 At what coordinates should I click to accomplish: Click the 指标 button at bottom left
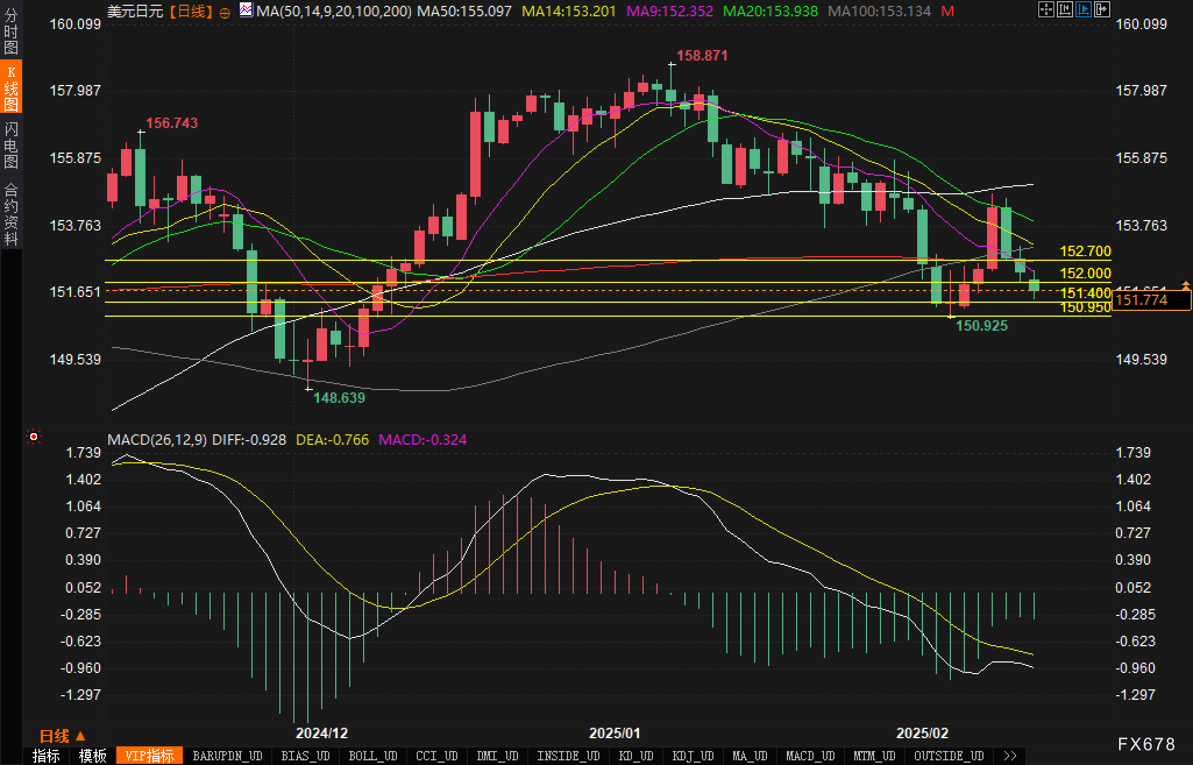click(46, 756)
